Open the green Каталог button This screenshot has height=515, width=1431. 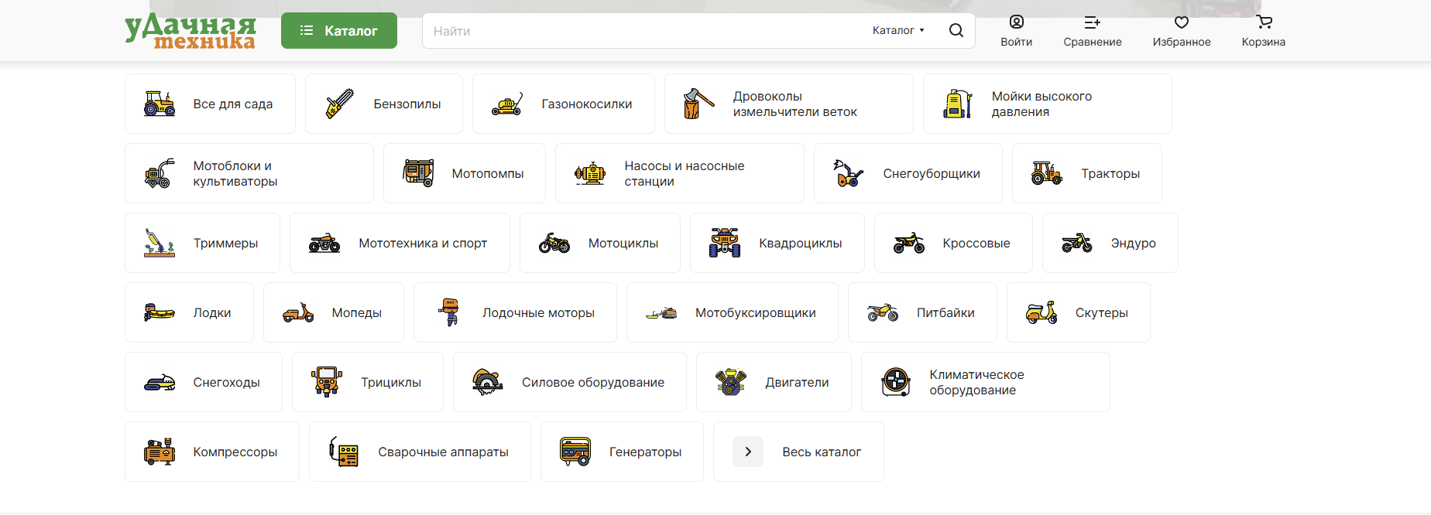click(x=339, y=31)
